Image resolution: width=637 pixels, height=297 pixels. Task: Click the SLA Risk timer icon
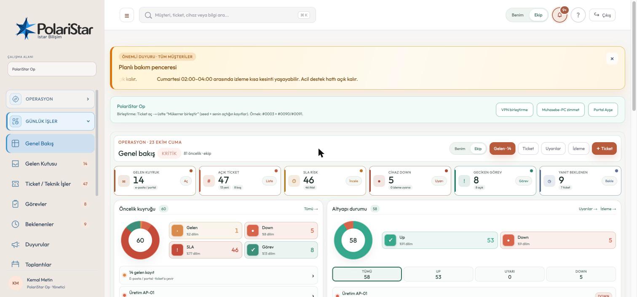click(294, 181)
